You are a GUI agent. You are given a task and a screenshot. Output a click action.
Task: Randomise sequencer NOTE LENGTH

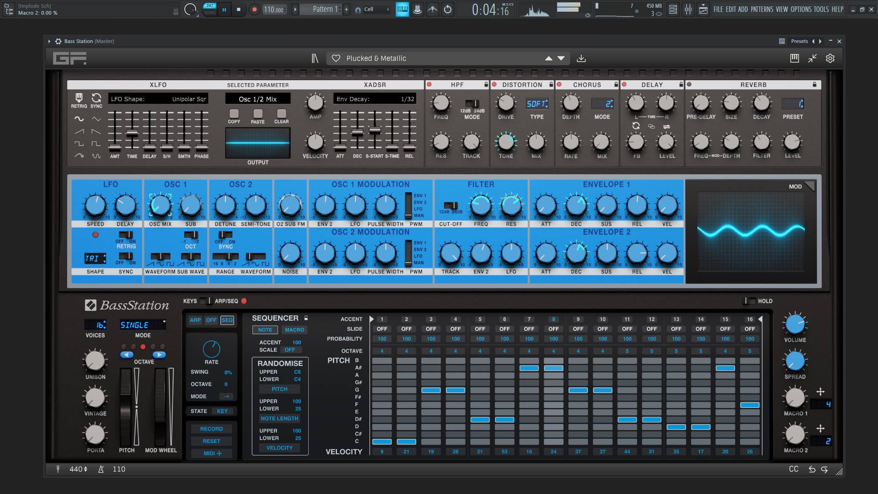279,419
